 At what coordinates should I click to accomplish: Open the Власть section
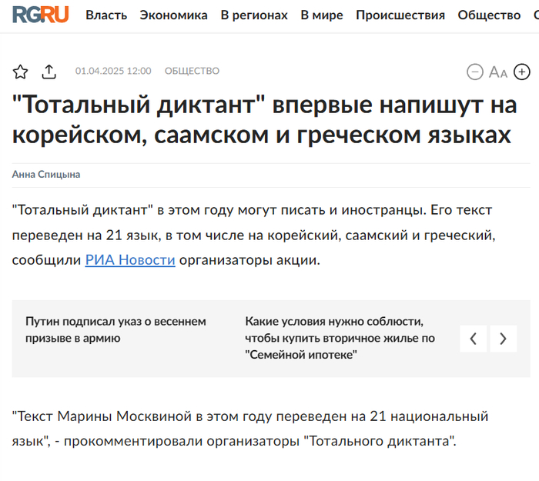point(106,15)
